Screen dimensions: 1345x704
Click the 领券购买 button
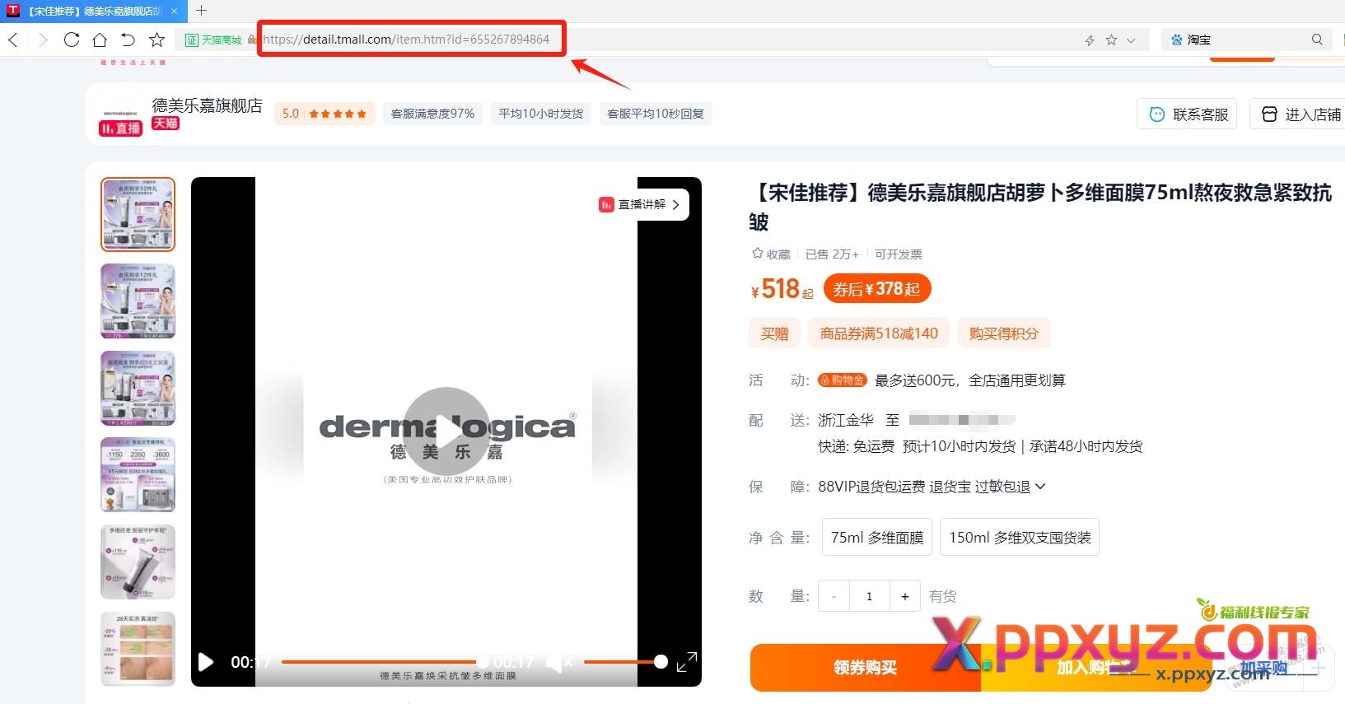click(865, 668)
